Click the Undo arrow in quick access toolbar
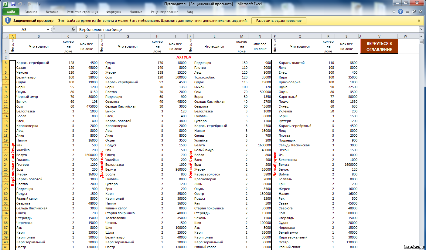This screenshot has width=426, height=250. click(x=20, y=4)
